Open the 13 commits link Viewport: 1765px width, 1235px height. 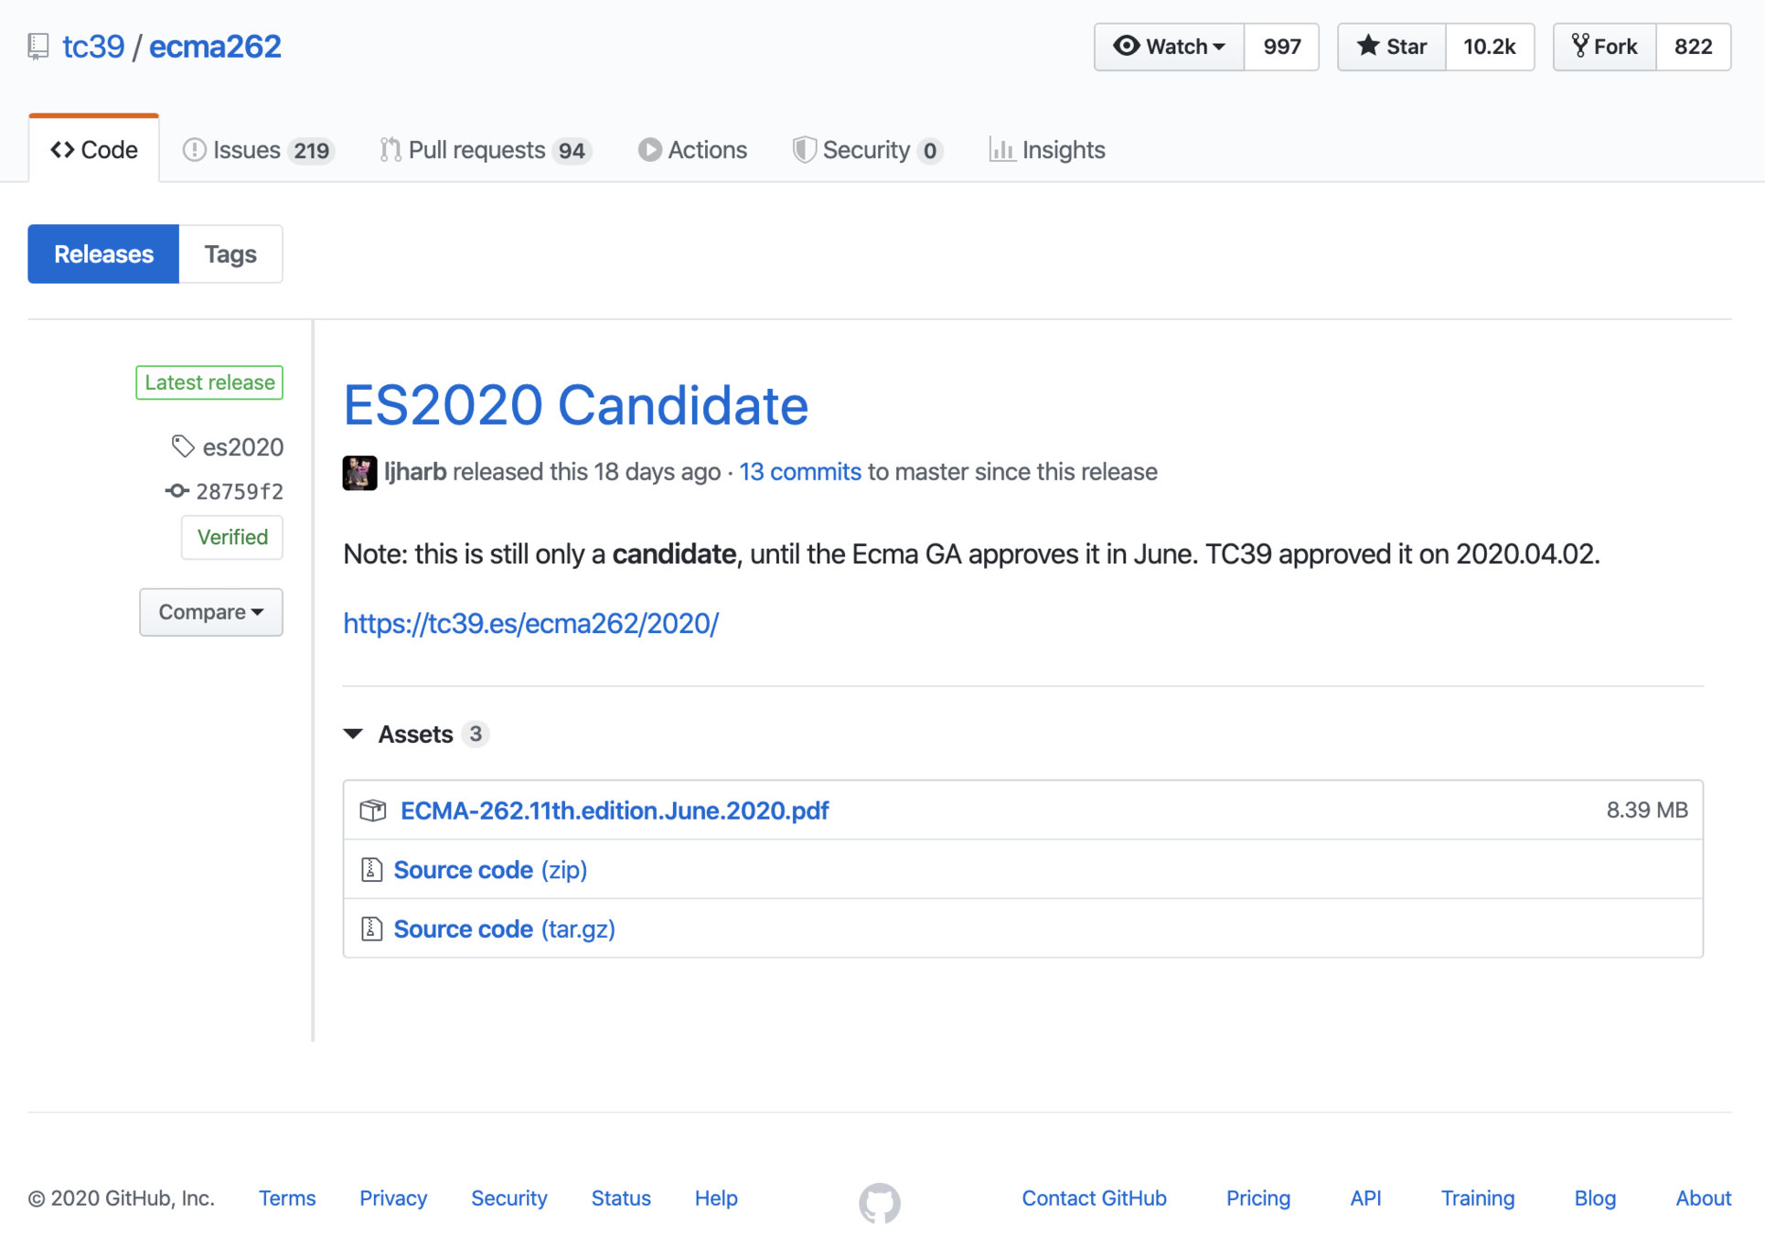click(x=799, y=472)
